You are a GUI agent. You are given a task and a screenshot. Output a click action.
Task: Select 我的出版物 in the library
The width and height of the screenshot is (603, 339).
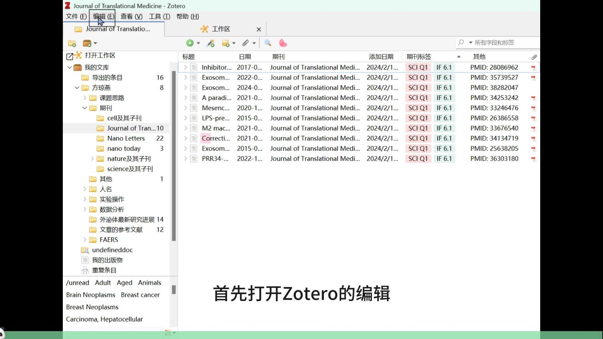(x=116, y=260)
